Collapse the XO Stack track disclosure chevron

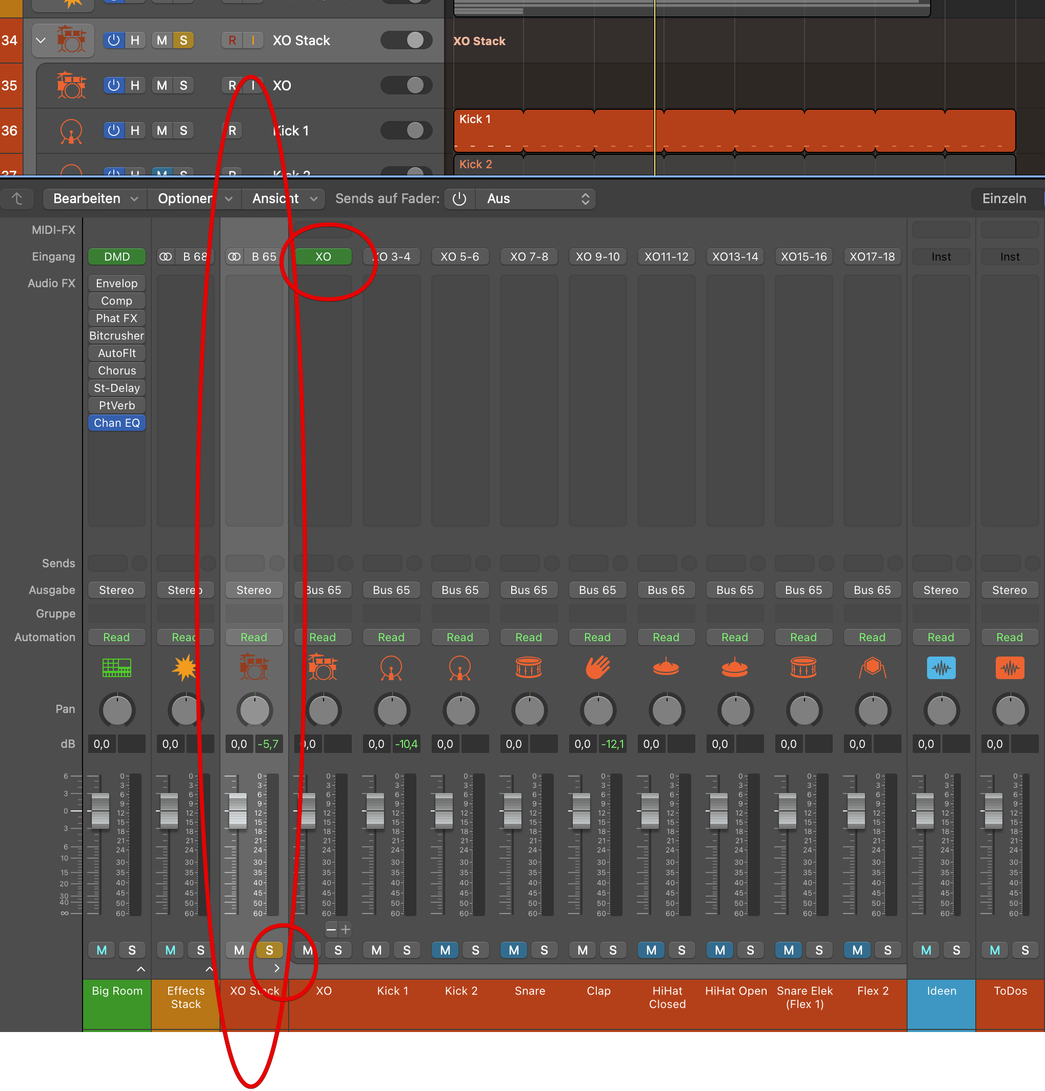41,40
